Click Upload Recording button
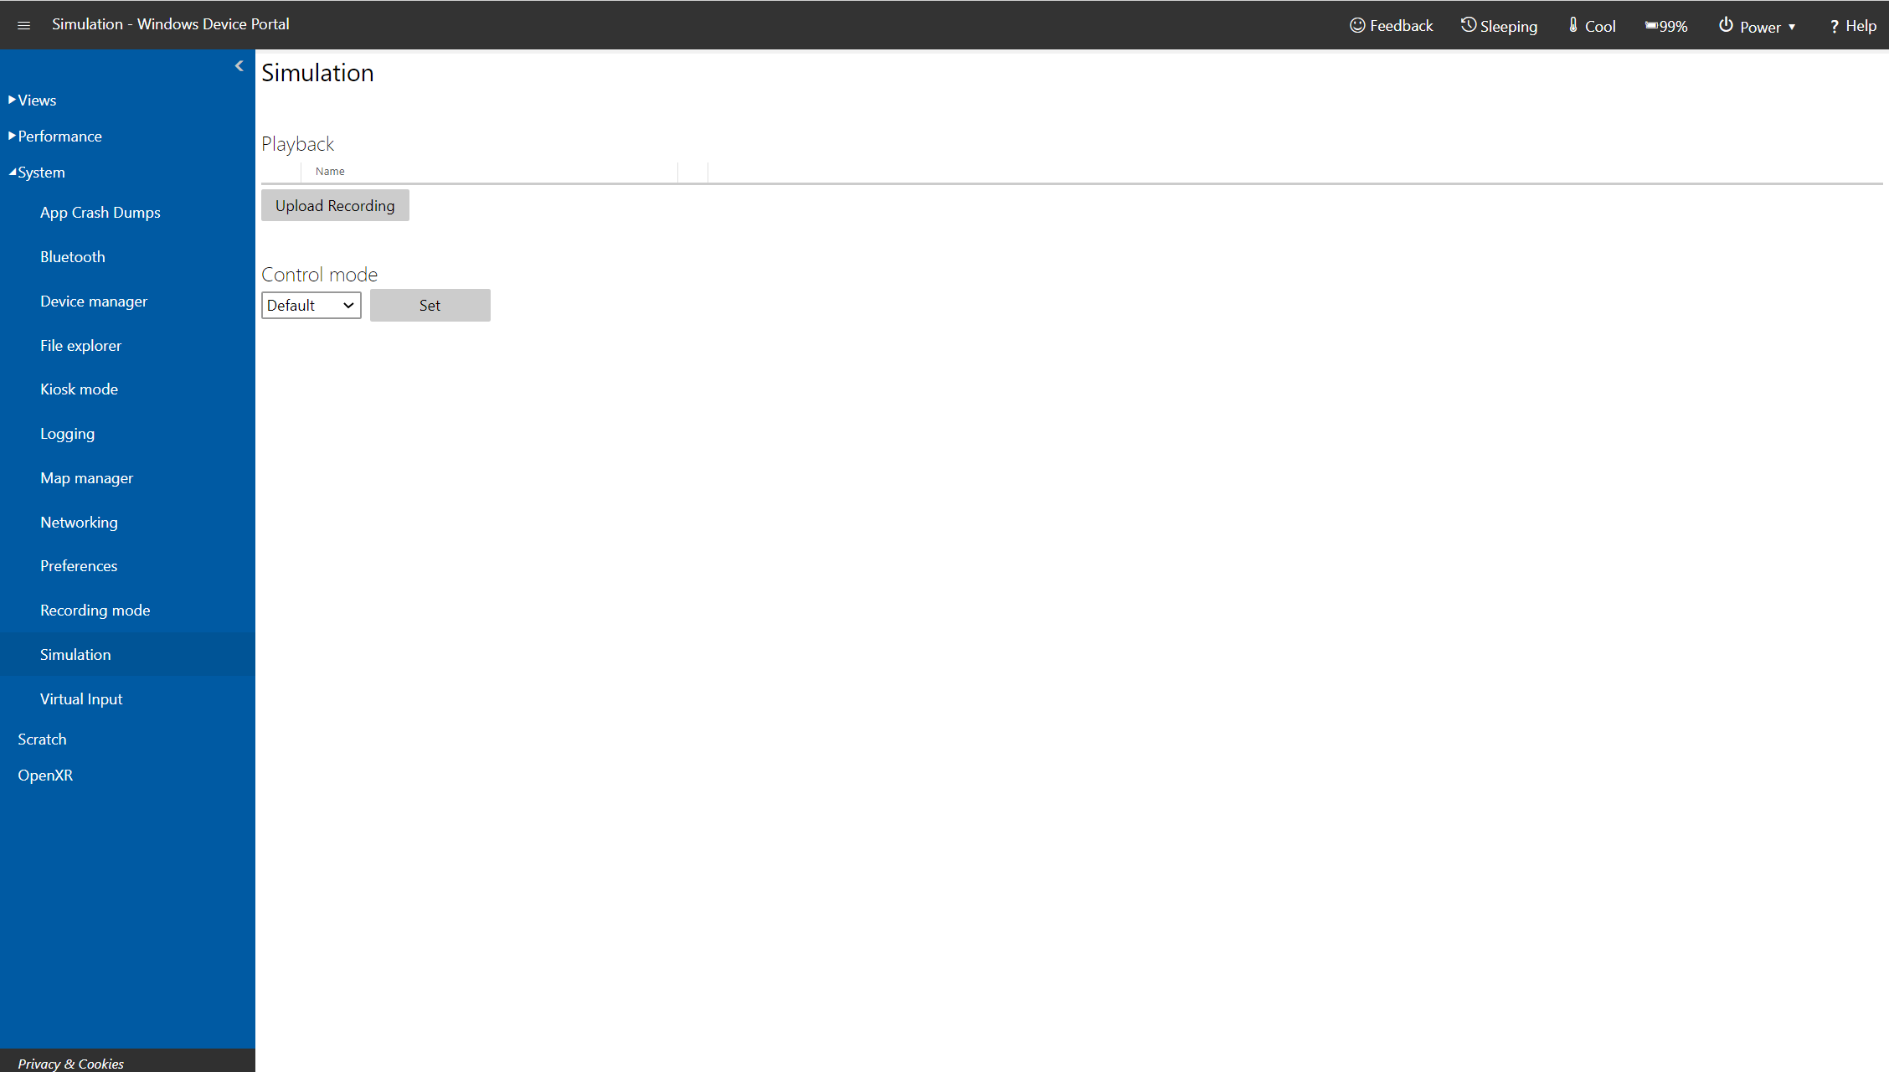Viewport: 1889px width, 1072px height. click(x=335, y=205)
